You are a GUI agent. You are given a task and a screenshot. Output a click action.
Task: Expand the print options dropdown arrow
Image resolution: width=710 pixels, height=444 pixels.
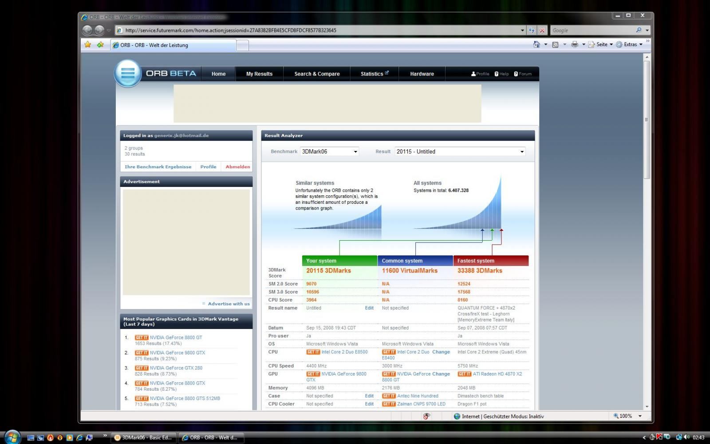pos(584,44)
